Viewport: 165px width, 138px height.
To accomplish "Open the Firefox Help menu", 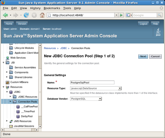I will pyautogui.click(x=78, y=8).
